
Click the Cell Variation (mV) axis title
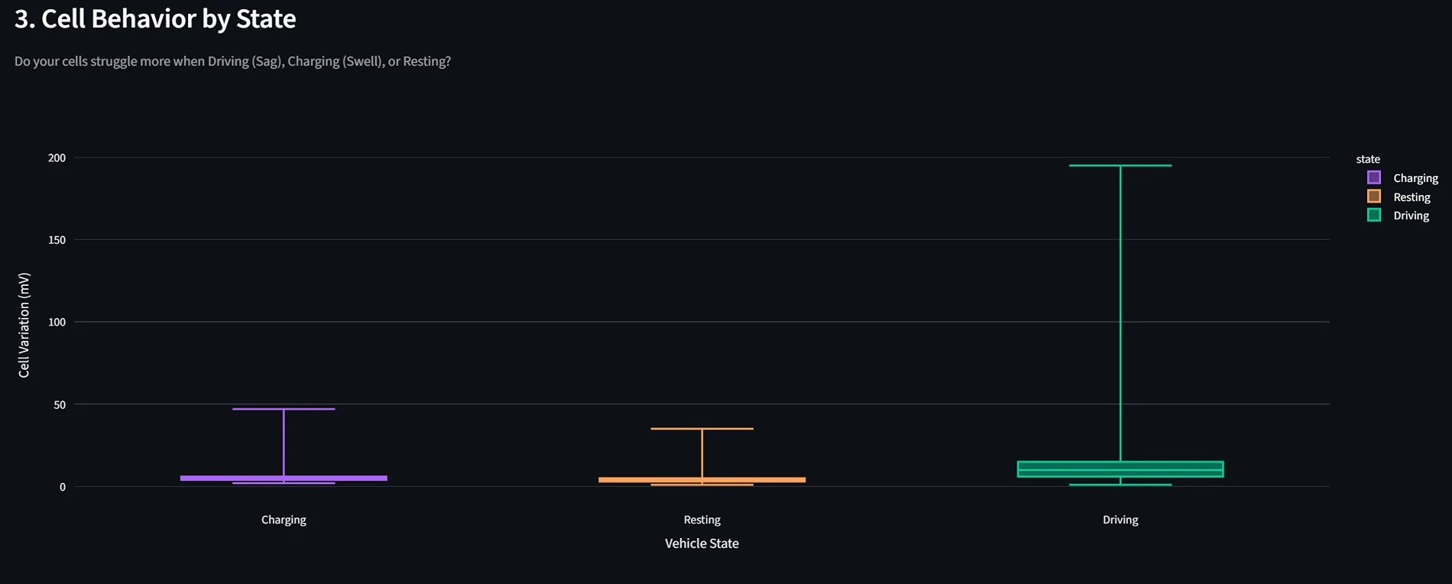click(24, 325)
